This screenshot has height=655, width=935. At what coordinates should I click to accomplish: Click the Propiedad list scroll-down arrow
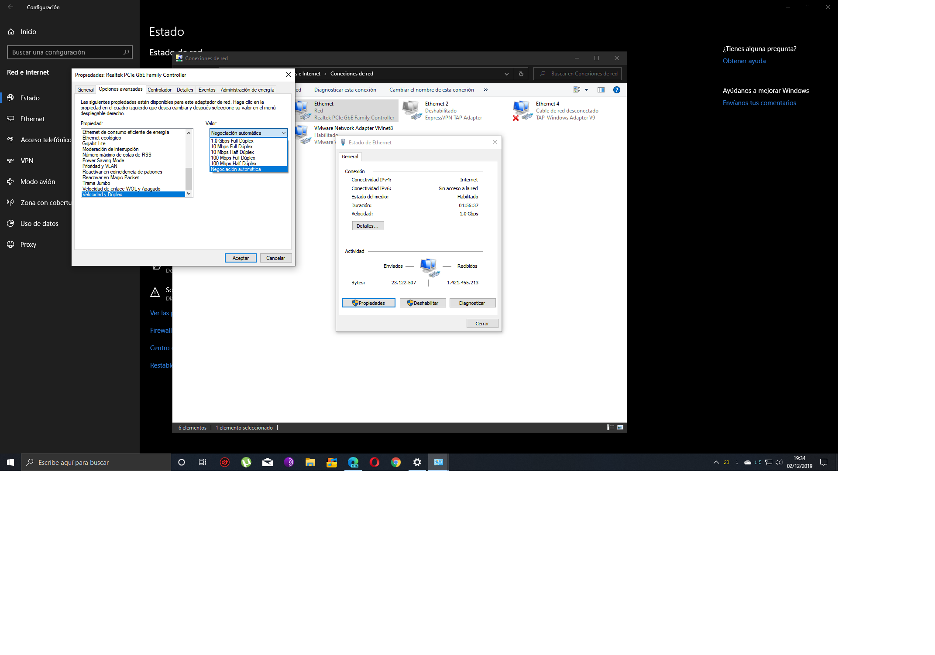tap(189, 194)
